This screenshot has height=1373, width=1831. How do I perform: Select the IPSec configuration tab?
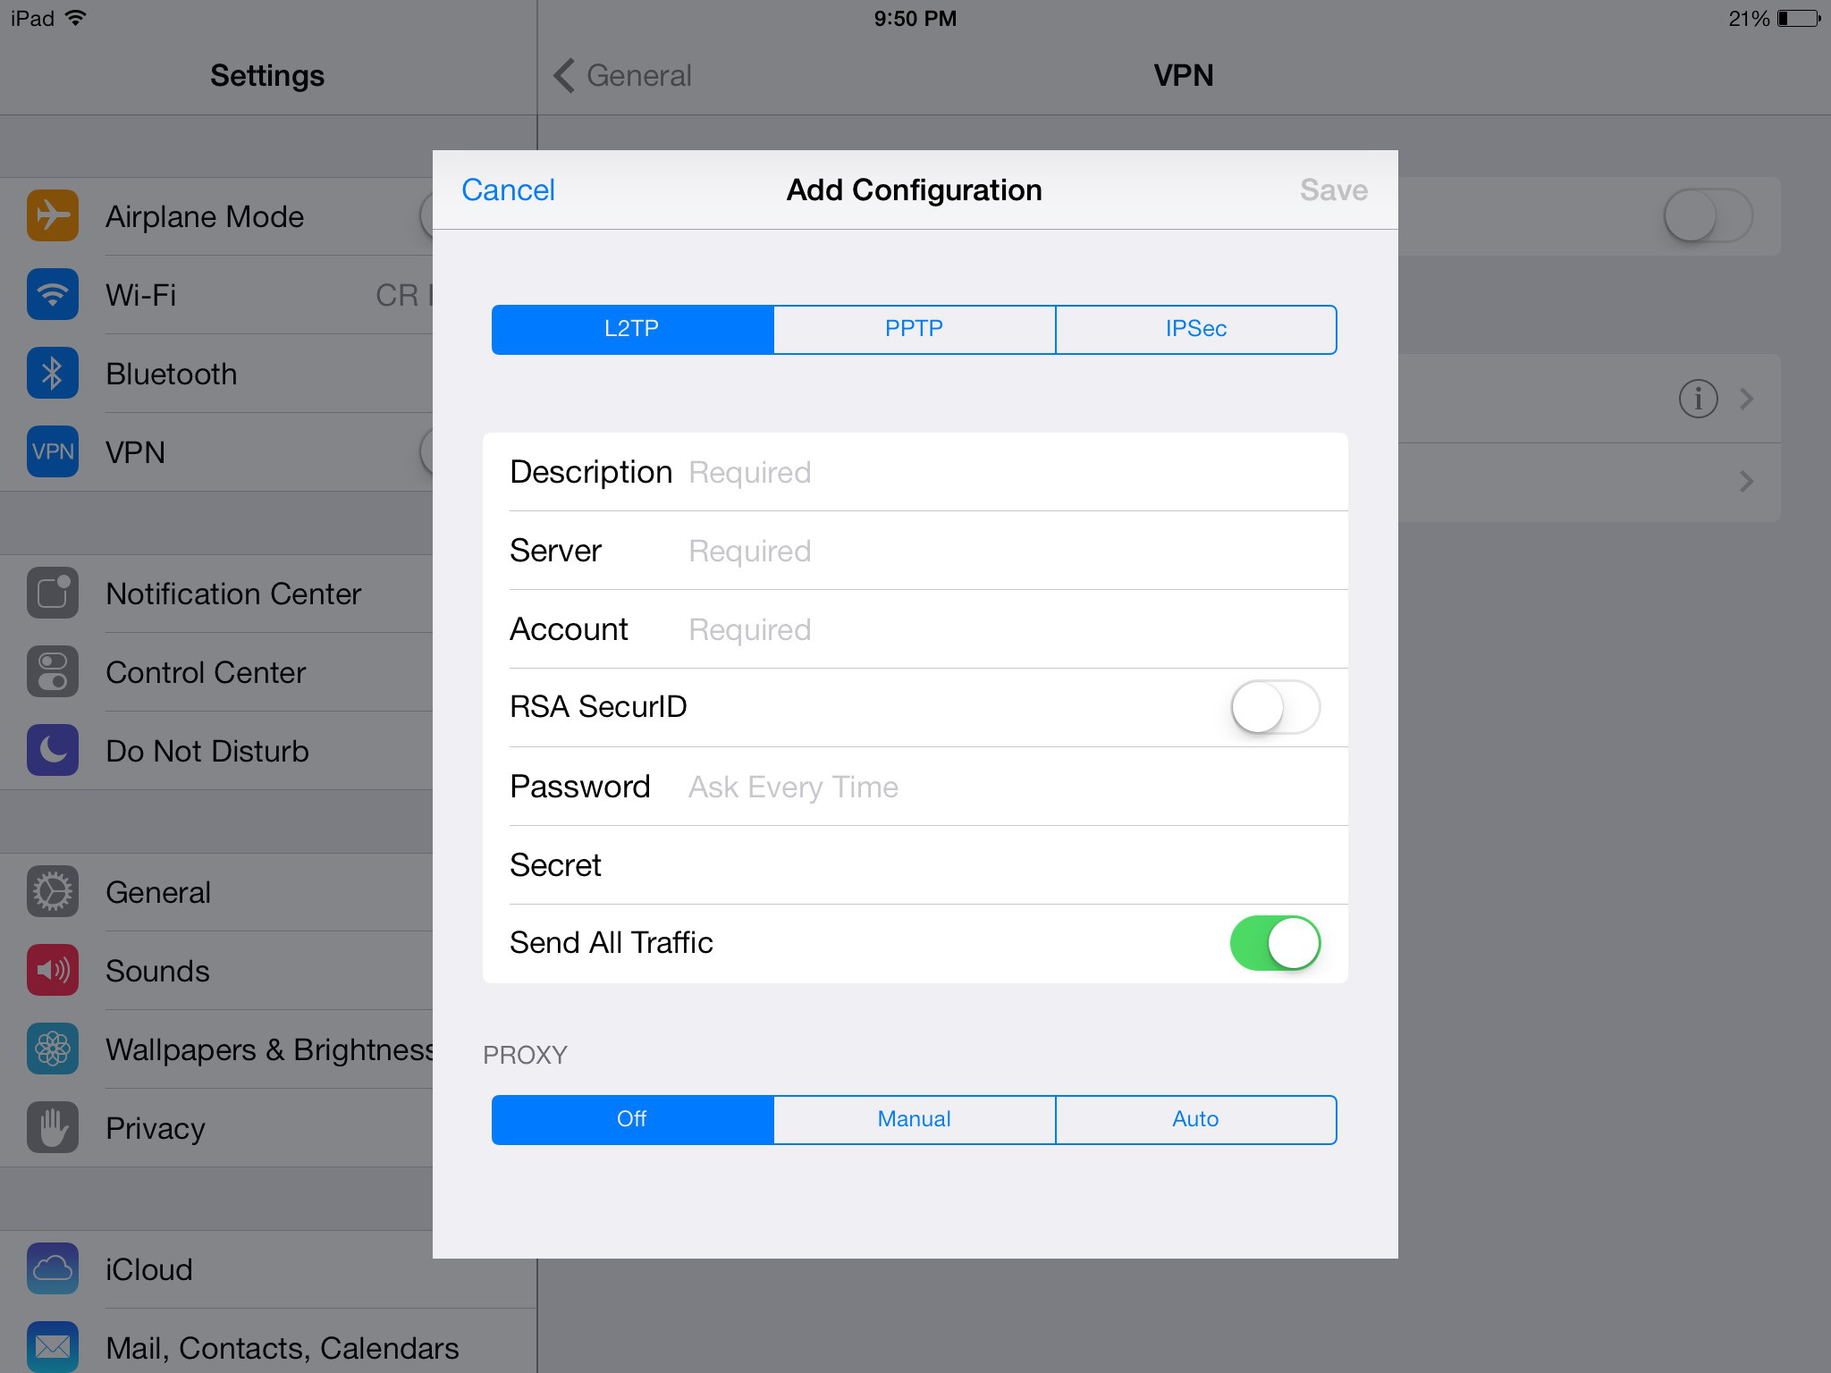[x=1196, y=329]
